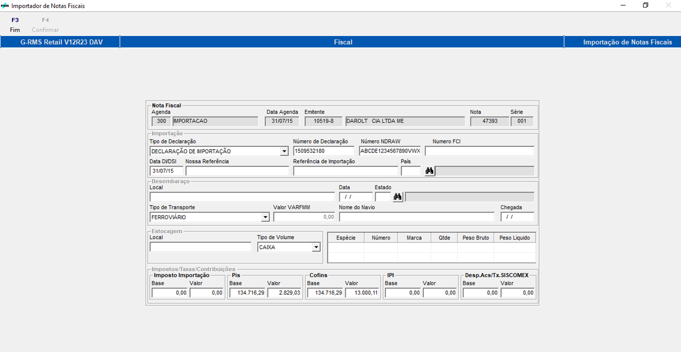
Task: Restore down the application window
Action: pos(645,5)
